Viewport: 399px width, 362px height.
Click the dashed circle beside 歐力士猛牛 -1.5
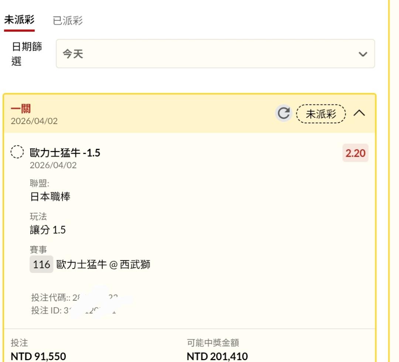(17, 152)
